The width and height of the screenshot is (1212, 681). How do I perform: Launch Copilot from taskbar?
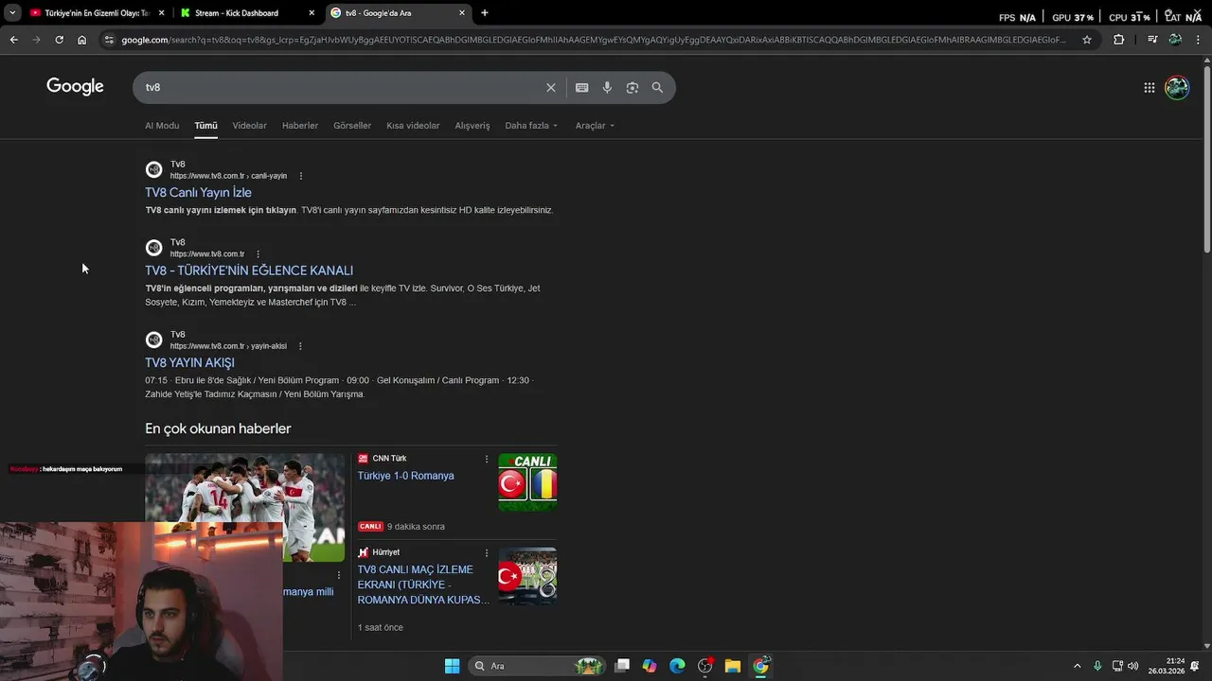tap(650, 666)
